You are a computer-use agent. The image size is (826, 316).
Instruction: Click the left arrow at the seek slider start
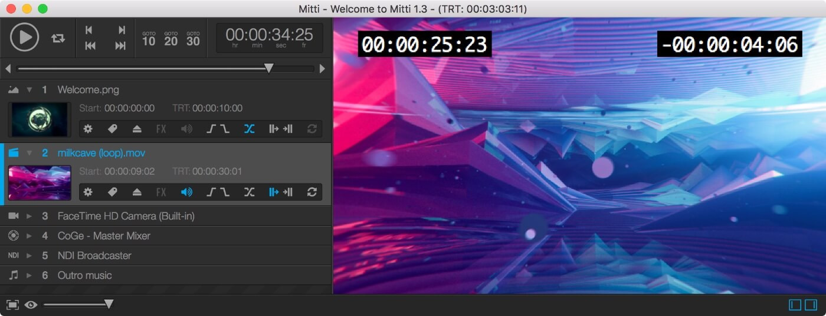click(8, 69)
